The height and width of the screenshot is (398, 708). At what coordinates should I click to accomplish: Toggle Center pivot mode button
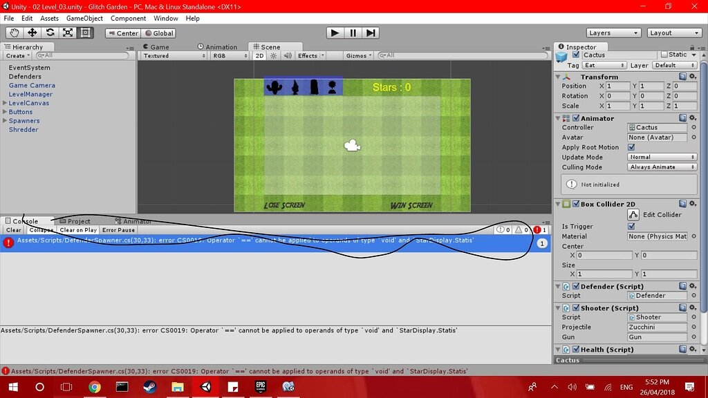123,33
